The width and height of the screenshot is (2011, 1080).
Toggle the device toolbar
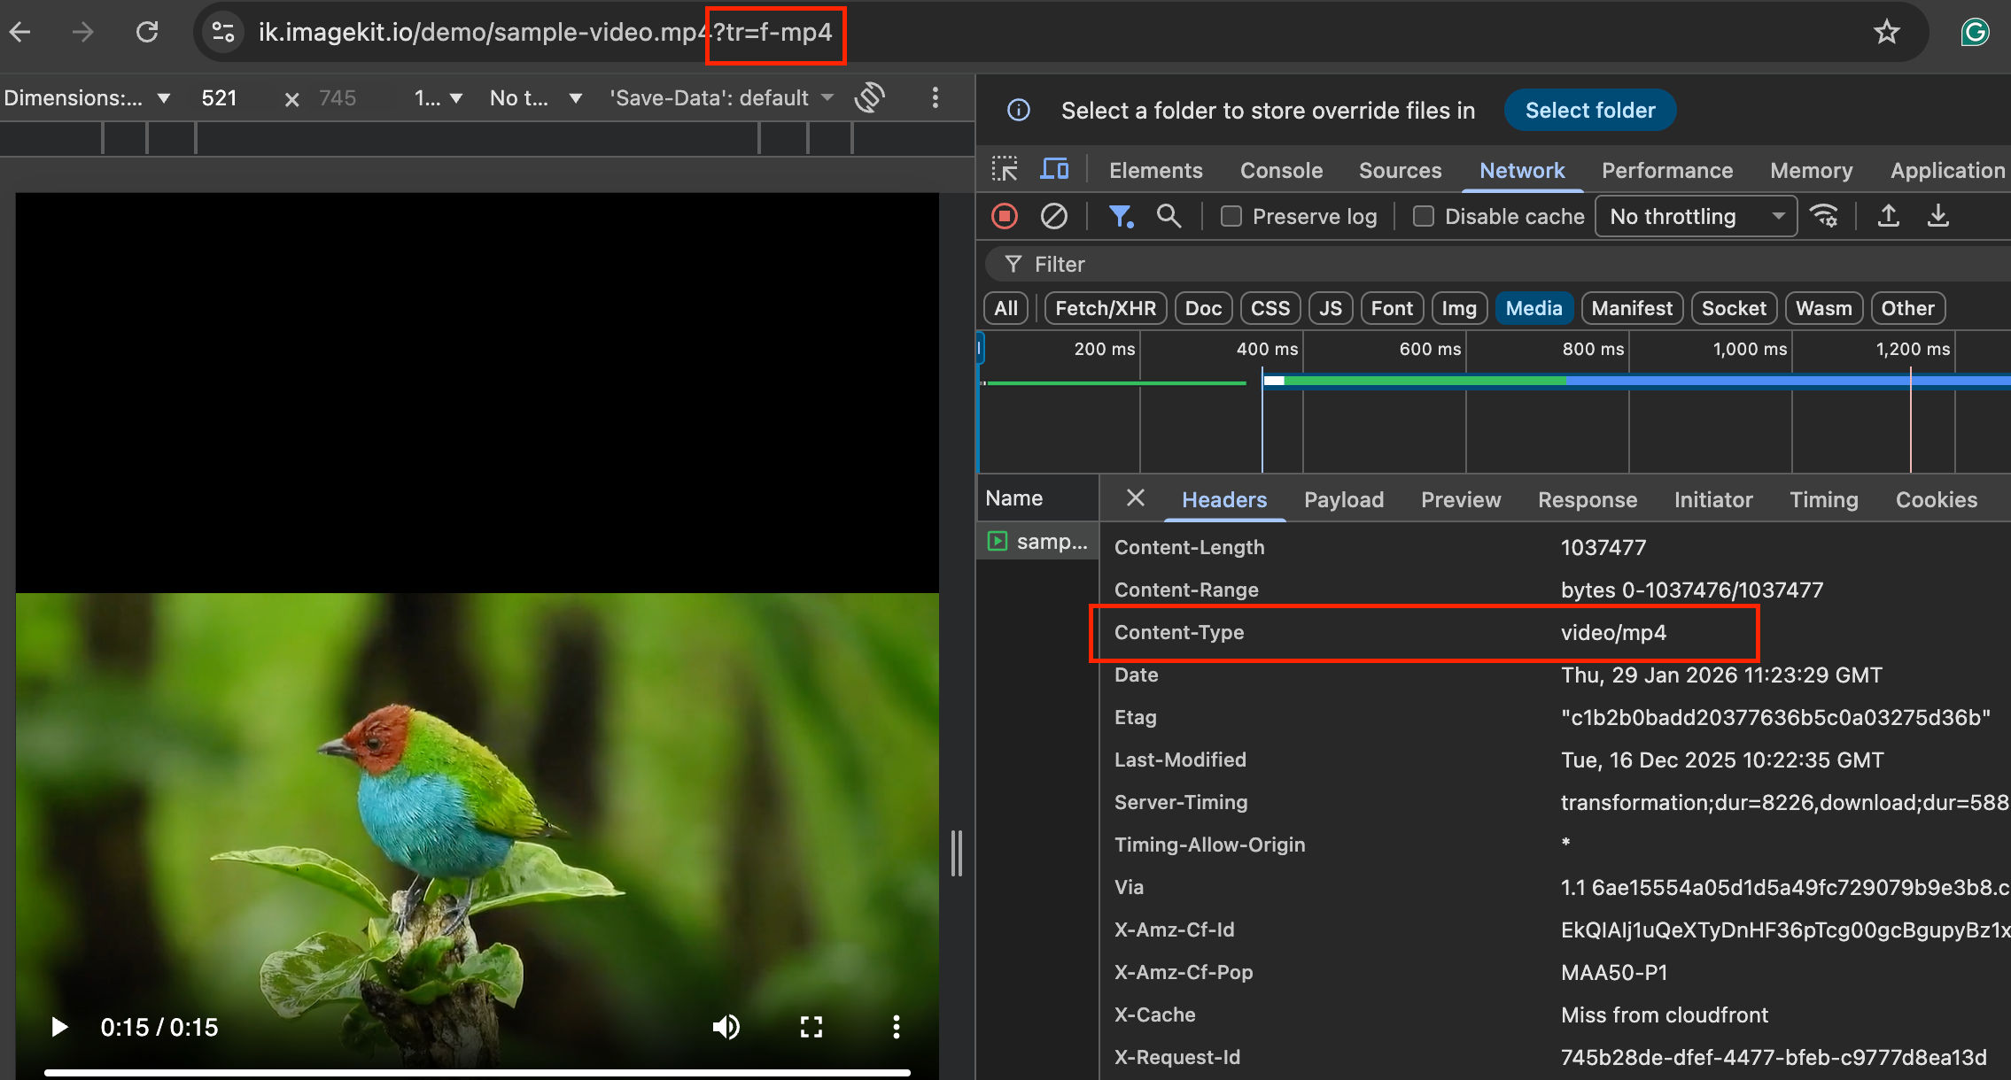coord(1054,168)
